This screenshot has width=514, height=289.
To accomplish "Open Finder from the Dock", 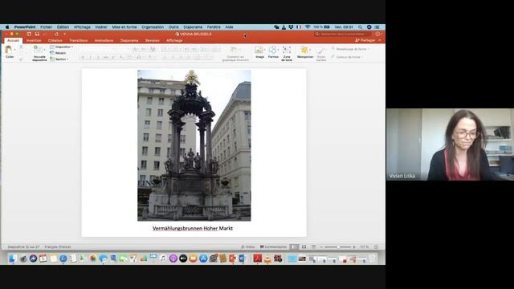I will [13, 258].
